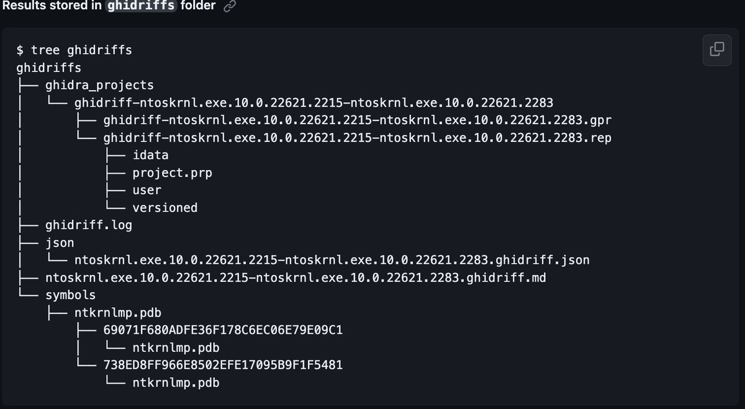Click the .ghidriff.json file line
The width and height of the screenshot is (745, 409).
pos(332,260)
